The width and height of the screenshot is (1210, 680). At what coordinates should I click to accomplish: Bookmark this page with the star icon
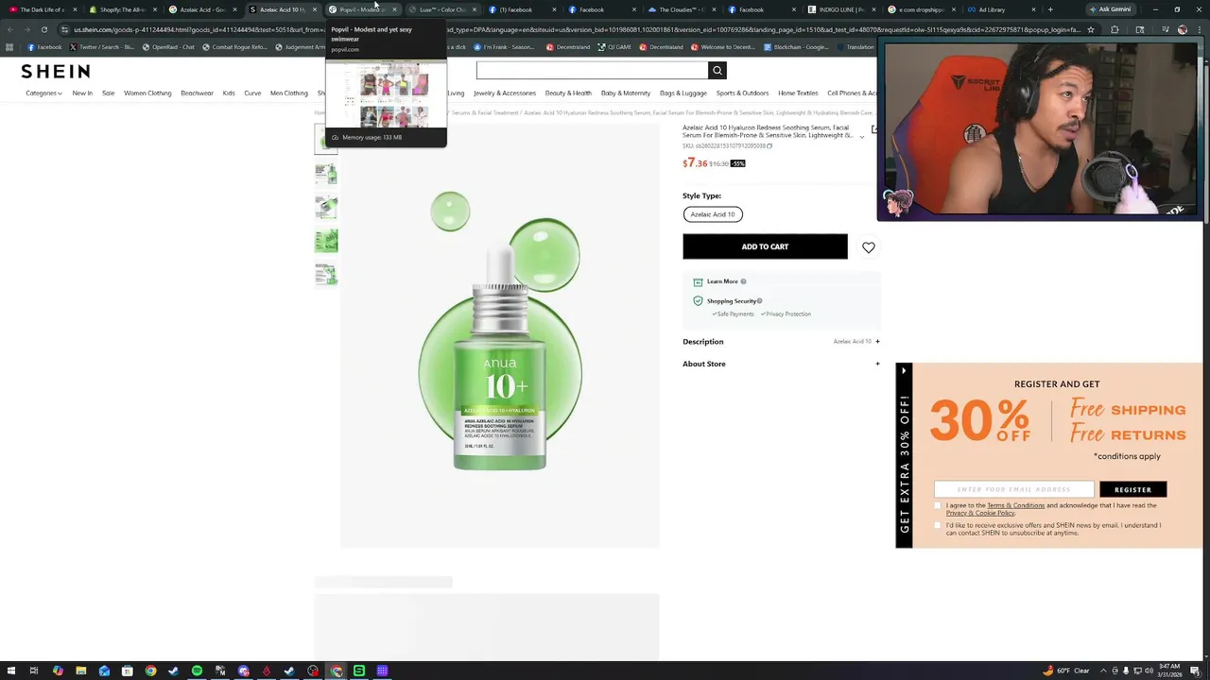[1091, 29]
